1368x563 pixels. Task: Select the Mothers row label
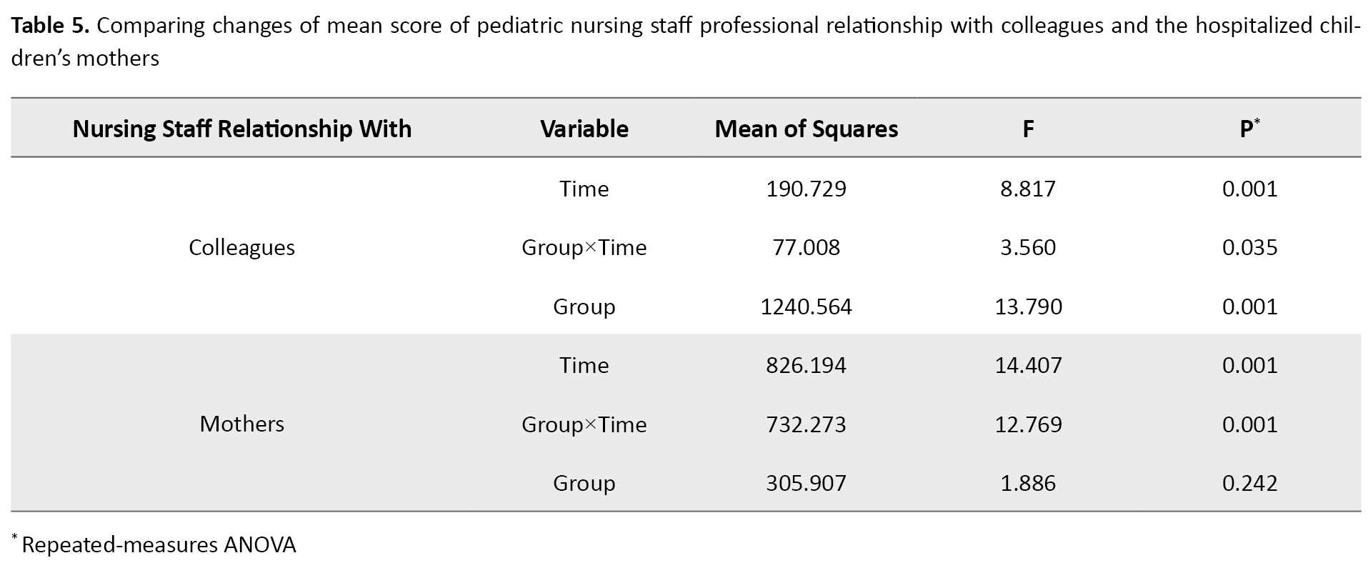[x=241, y=424]
